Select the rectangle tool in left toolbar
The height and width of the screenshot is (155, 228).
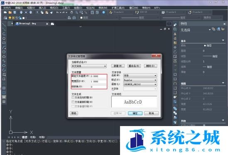coord(4,43)
